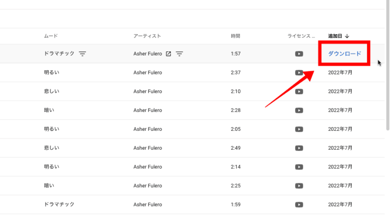Click the ライセンス column header
Image resolution: width=391 pixels, height=220 pixels.
click(302, 36)
